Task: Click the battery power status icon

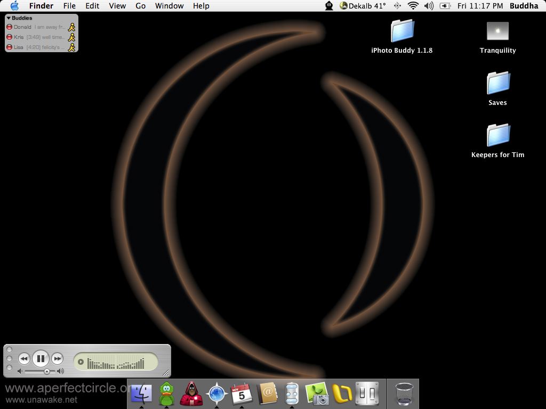Action: coord(445,6)
